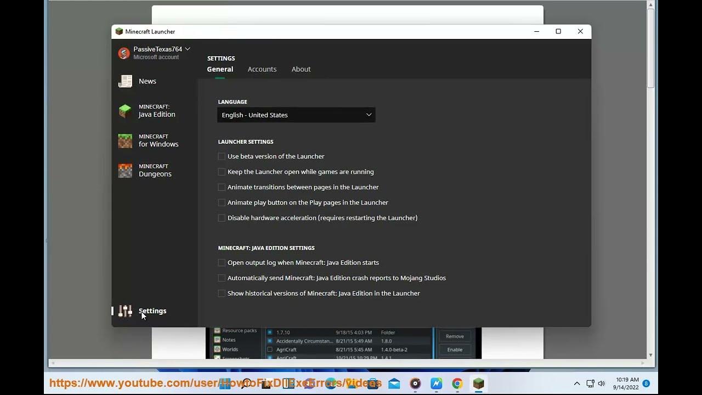The height and width of the screenshot is (395, 702).
Task: Click the Remove button in background window
Action: click(455, 336)
